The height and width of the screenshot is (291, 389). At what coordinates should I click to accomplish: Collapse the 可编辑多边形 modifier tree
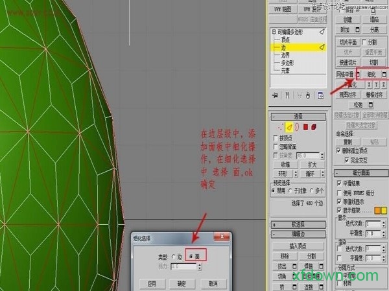[x=274, y=32]
